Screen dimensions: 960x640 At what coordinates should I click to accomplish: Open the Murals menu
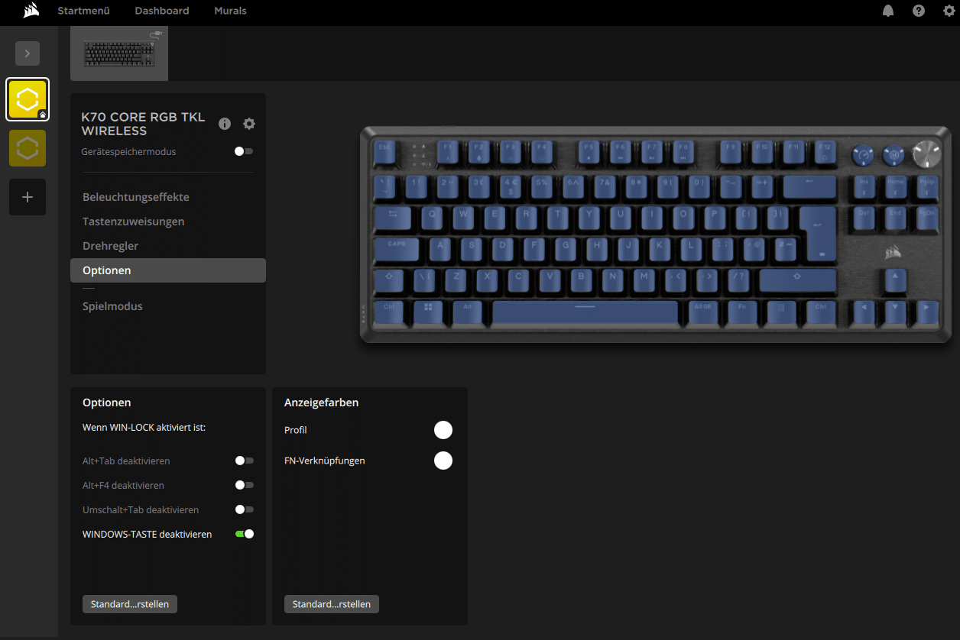(x=230, y=11)
